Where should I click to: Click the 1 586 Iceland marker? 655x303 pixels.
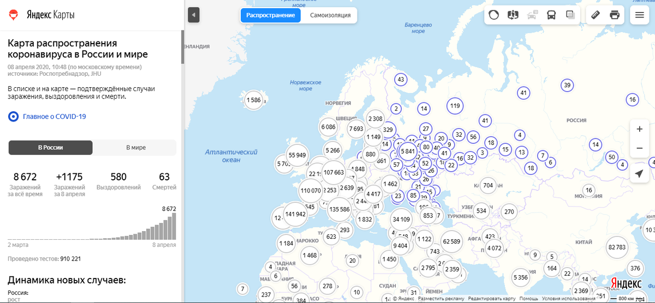coord(253,100)
